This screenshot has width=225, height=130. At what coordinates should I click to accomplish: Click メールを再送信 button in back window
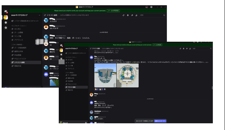coord(113,11)
